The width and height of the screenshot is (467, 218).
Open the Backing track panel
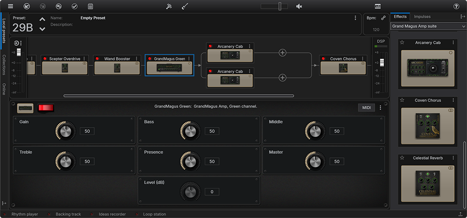point(69,214)
